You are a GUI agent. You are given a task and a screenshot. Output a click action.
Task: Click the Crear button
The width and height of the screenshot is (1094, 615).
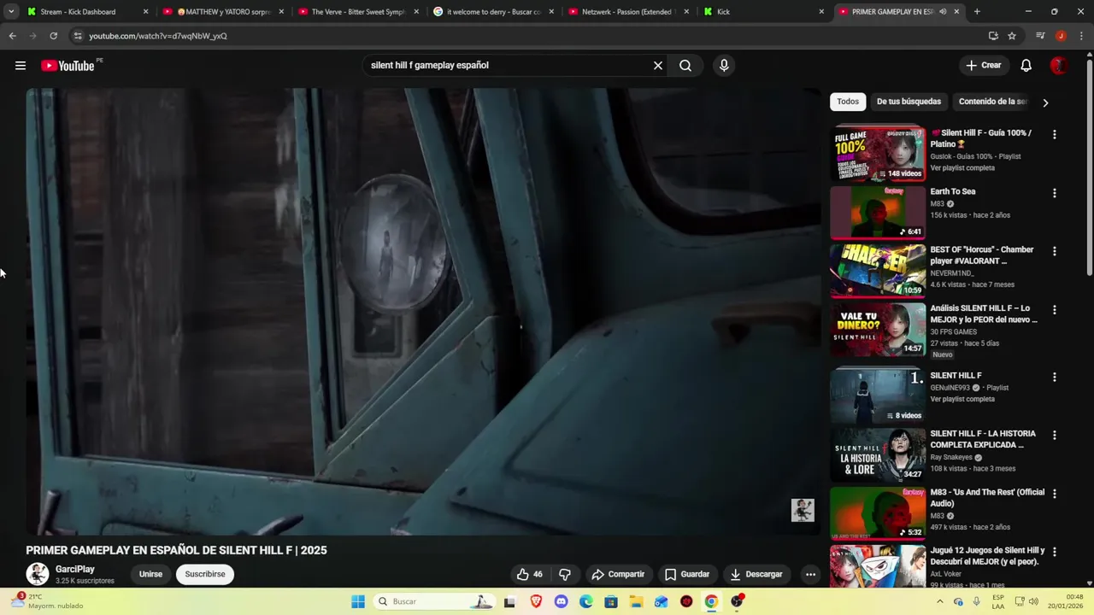[x=983, y=66]
